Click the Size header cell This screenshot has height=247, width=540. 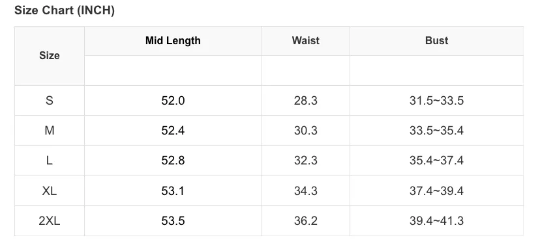pos(50,56)
